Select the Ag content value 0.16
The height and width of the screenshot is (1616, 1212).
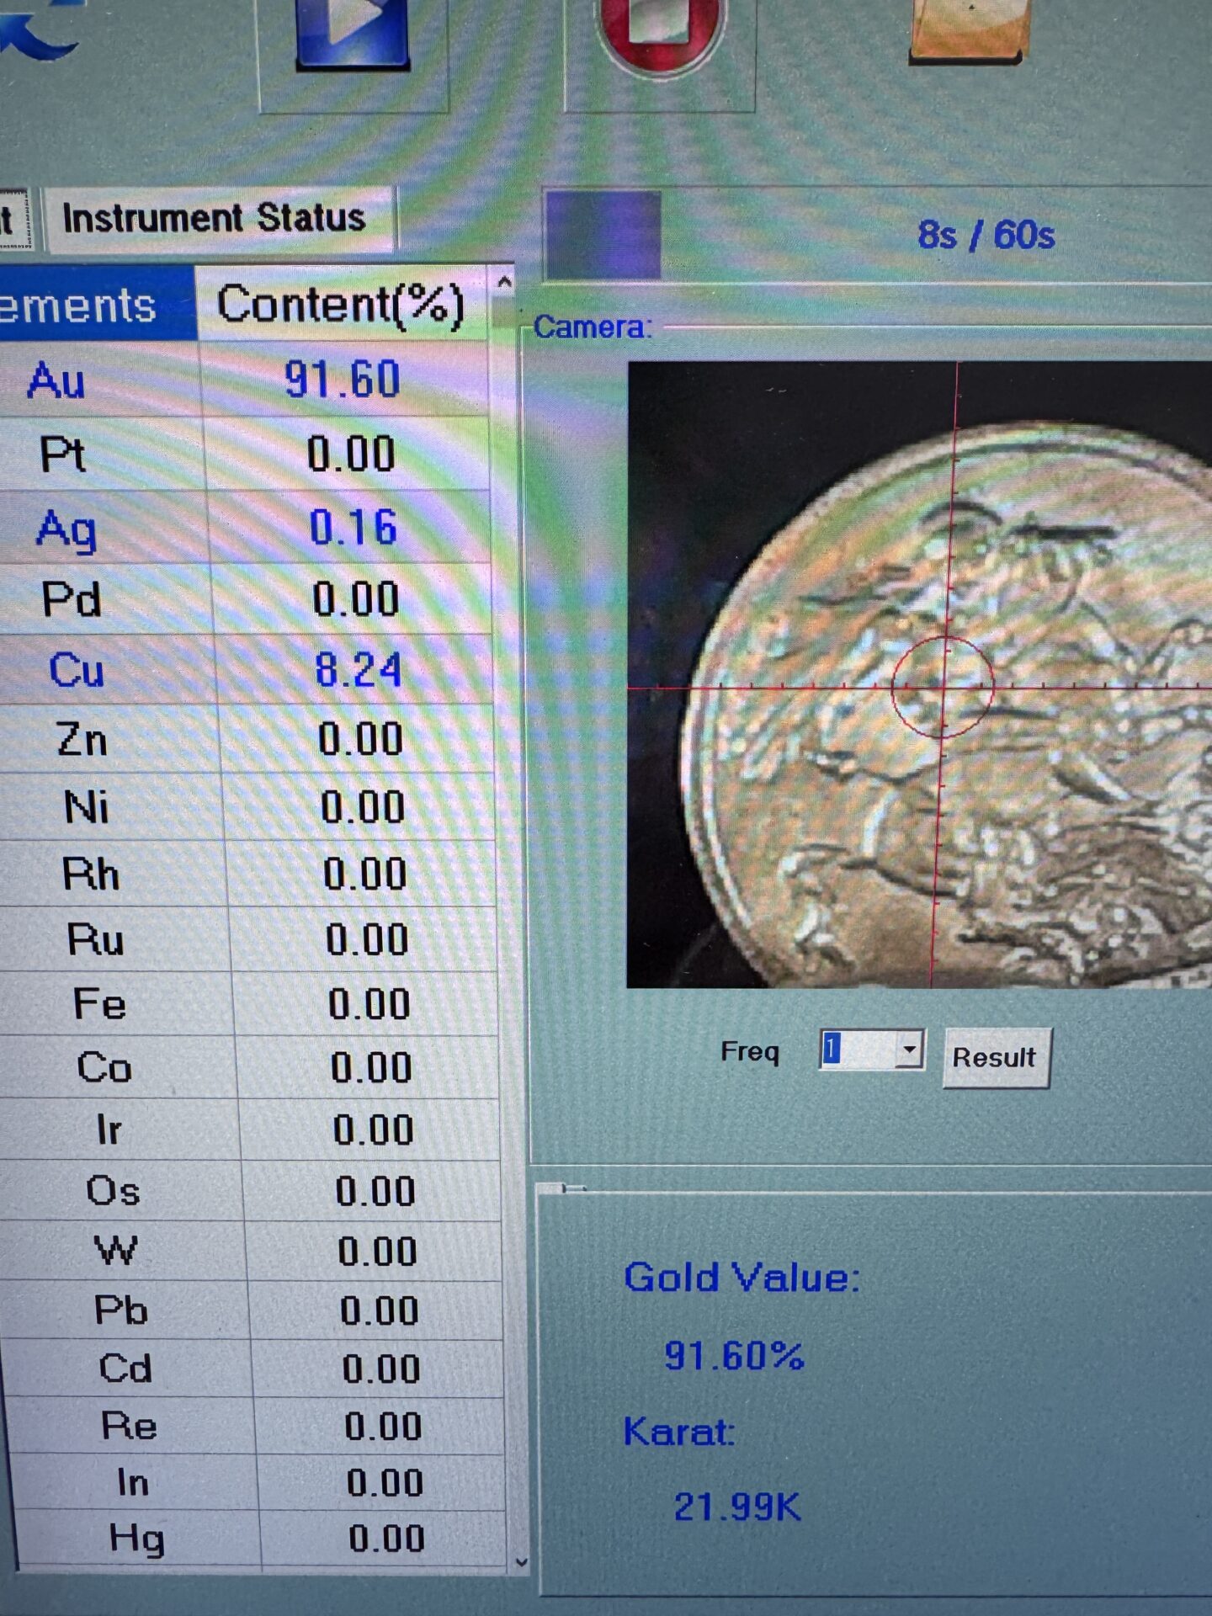point(353,528)
